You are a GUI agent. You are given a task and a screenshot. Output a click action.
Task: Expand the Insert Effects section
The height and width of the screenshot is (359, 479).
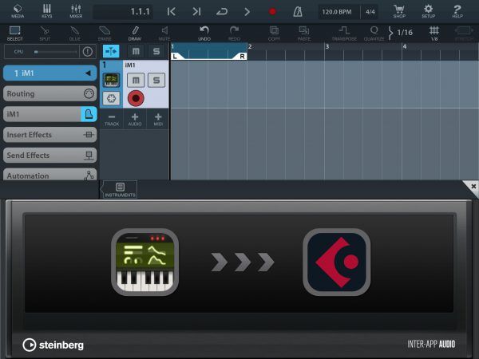click(50, 135)
